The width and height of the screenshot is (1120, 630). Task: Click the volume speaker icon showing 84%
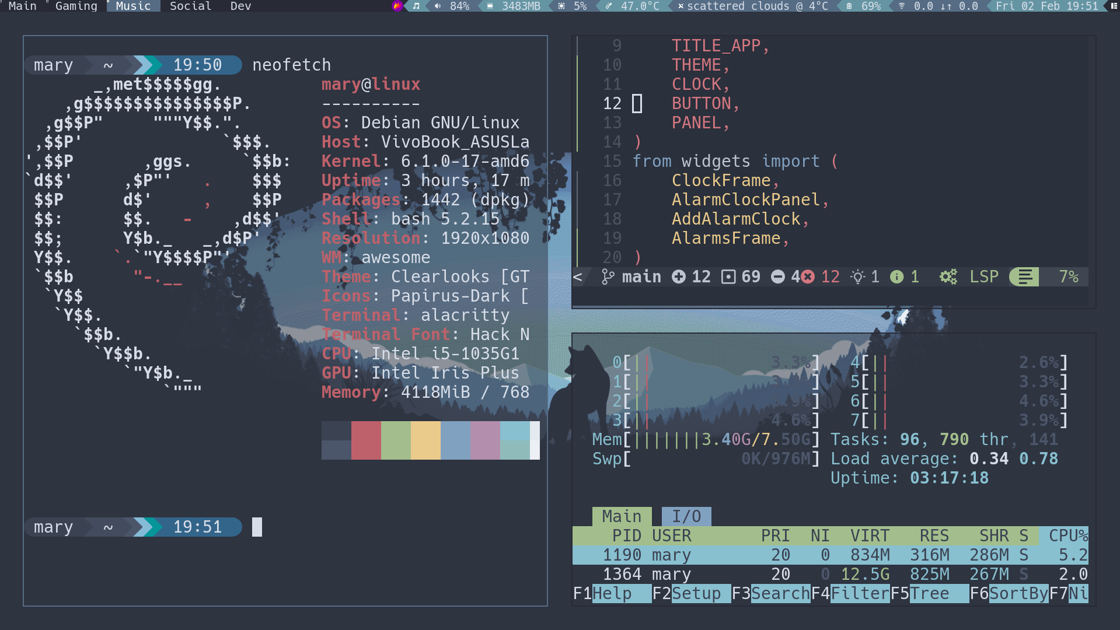click(x=438, y=6)
